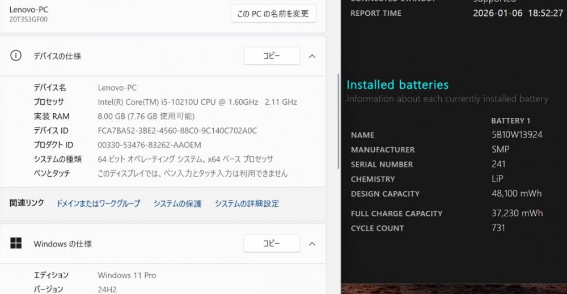Select the Windows 11 Pro edition value

127,275
